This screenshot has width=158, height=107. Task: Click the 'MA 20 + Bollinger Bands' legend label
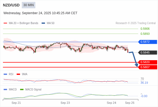[x=24, y=23]
